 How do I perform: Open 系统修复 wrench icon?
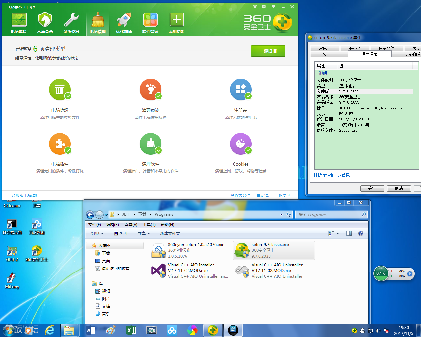(71, 23)
